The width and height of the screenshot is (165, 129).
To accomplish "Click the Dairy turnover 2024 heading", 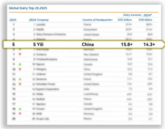I will pos(137,15).
